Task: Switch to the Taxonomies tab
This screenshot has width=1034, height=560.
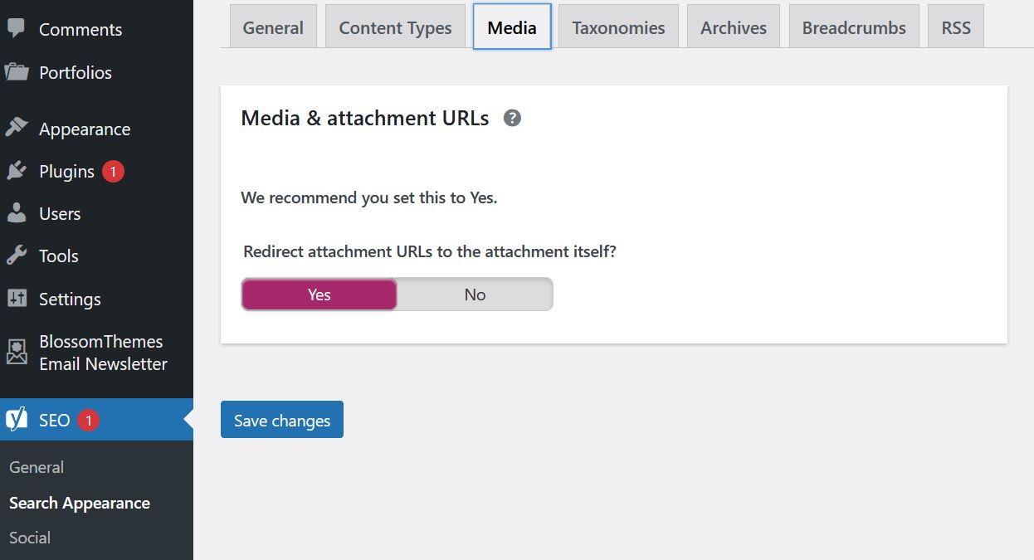Action: [618, 27]
